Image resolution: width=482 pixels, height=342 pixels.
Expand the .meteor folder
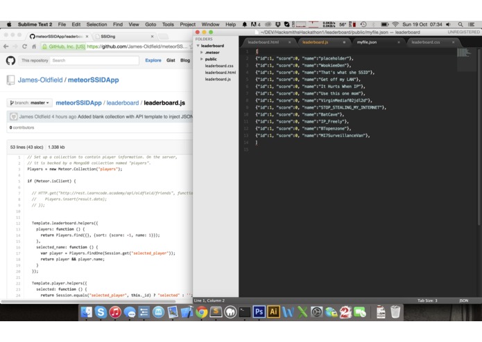tap(202, 53)
